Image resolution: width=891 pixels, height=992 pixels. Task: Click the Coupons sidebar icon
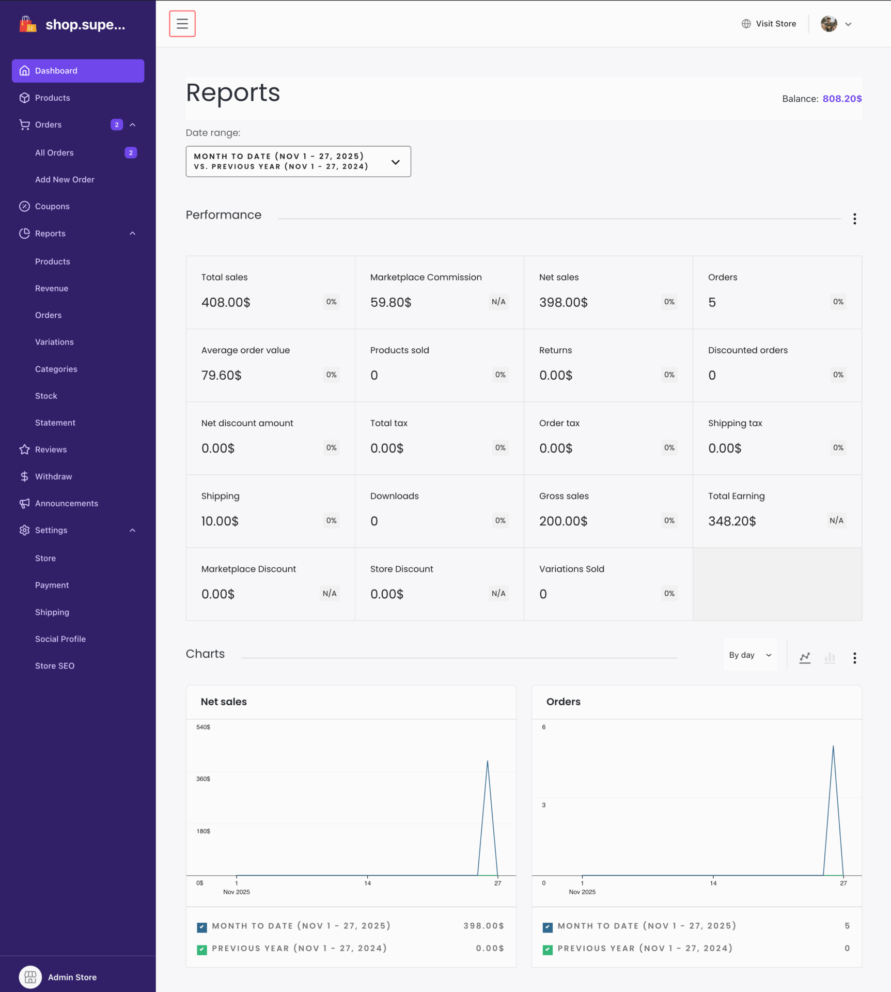coord(25,206)
